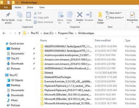Open the Customize Quick Access Toolbar arrow
This screenshot has width=139, height=108.
17,3
